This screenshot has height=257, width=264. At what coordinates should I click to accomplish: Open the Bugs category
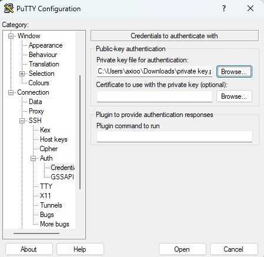coord(47,215)
